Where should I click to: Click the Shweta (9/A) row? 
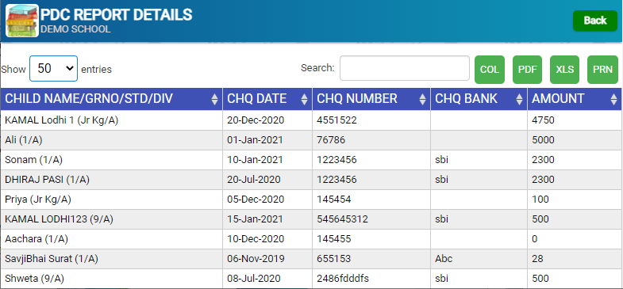click(x=310, y=279)
